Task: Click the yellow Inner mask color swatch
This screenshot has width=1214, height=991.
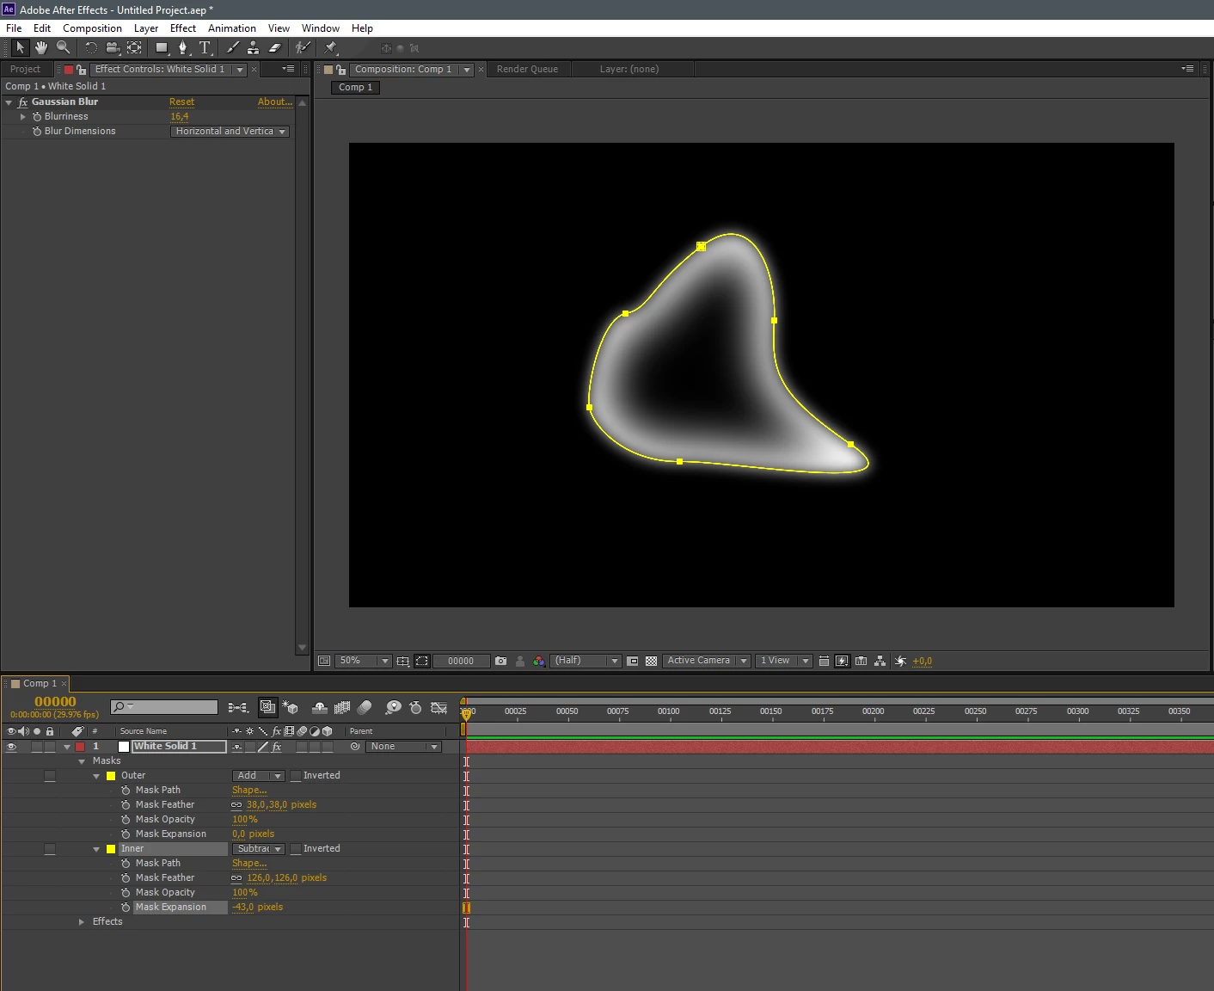Action: [x=111, y=849]
